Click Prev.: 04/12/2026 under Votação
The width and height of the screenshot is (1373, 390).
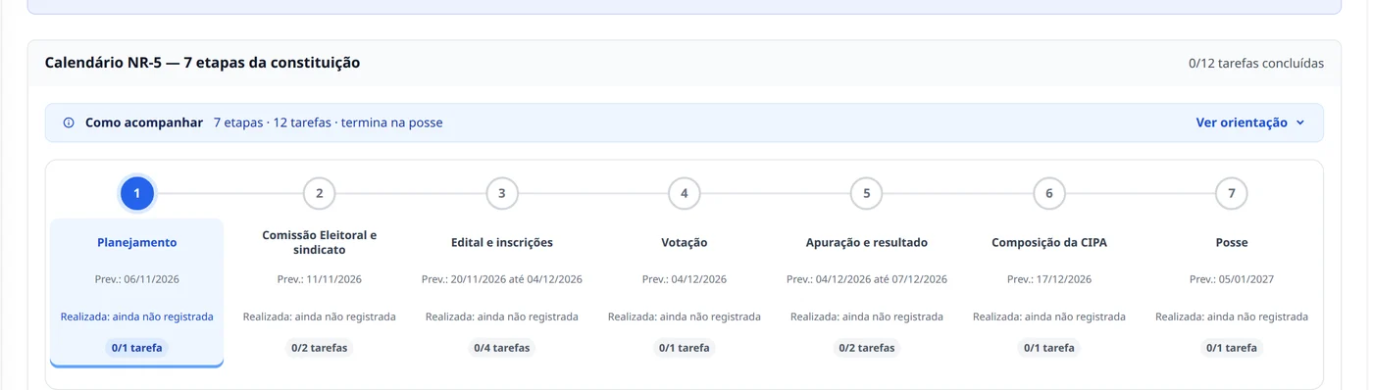coord(685,280)
